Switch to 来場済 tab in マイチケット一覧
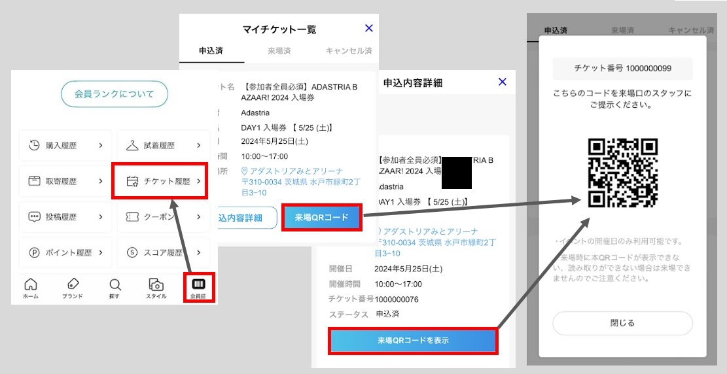 [279, 51]
